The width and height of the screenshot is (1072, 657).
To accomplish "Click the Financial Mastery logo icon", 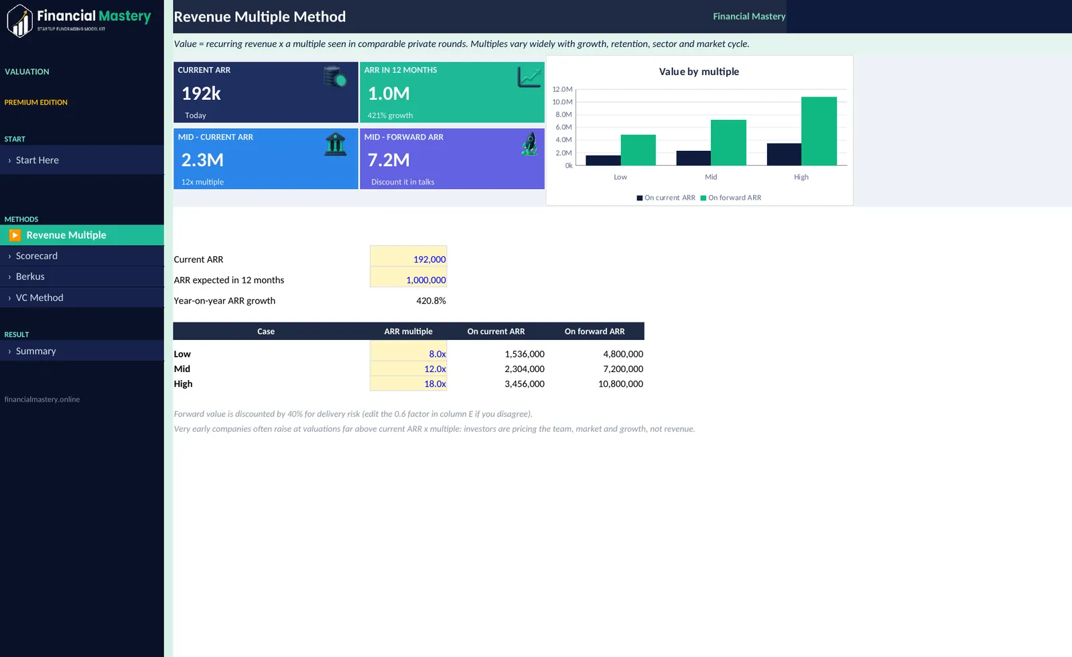I will (x=19, y=21).
